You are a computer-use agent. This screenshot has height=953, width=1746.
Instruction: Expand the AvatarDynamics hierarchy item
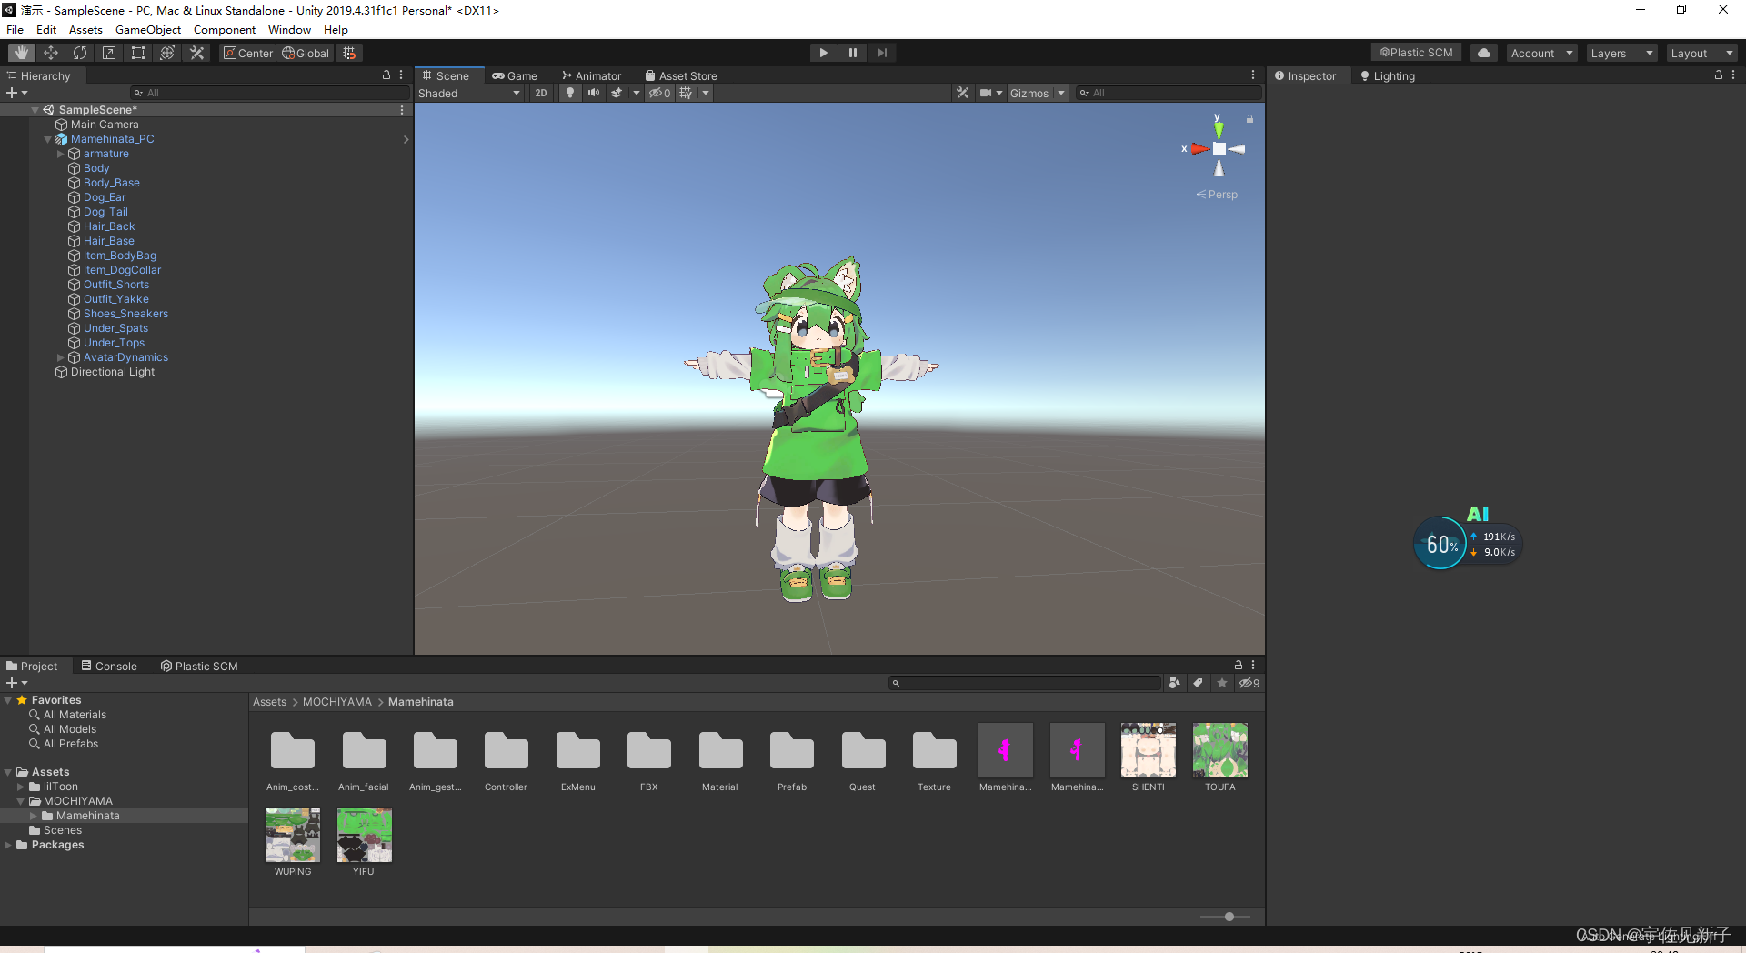(x=61, y=357)
